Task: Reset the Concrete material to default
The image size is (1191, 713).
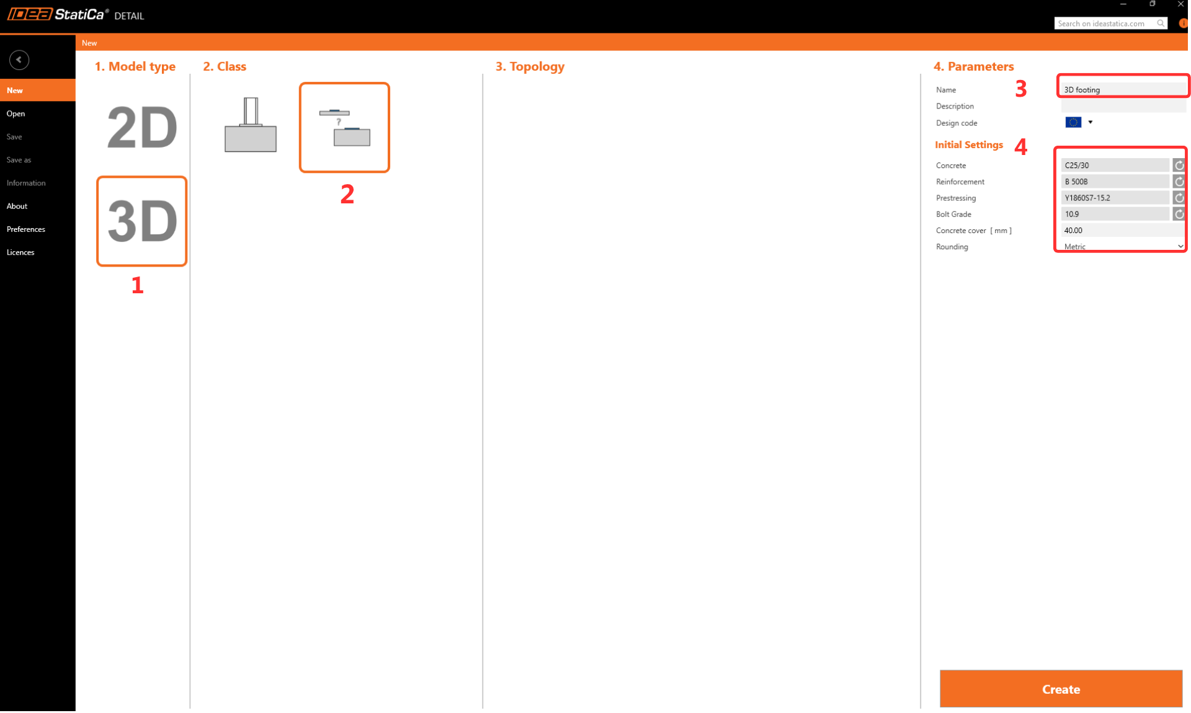Action: point(1179,166)
